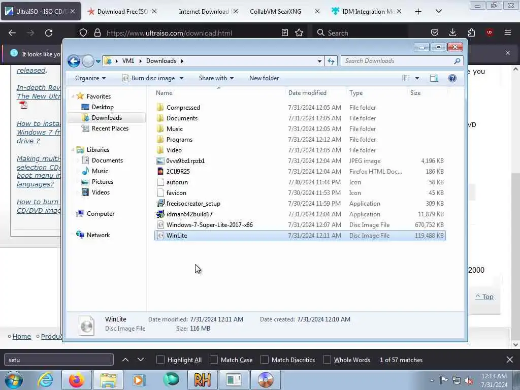Click find bar next match arrow
This screenshot has width=520, height=390.
pos(141,360)
